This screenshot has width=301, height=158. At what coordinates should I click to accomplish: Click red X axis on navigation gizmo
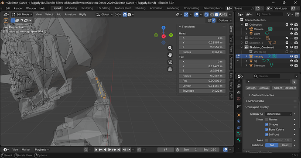tap(164, 36)
